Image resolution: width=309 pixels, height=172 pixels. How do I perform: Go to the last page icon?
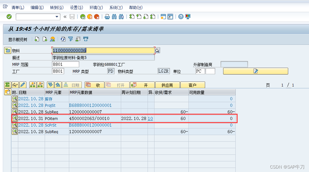153,17
